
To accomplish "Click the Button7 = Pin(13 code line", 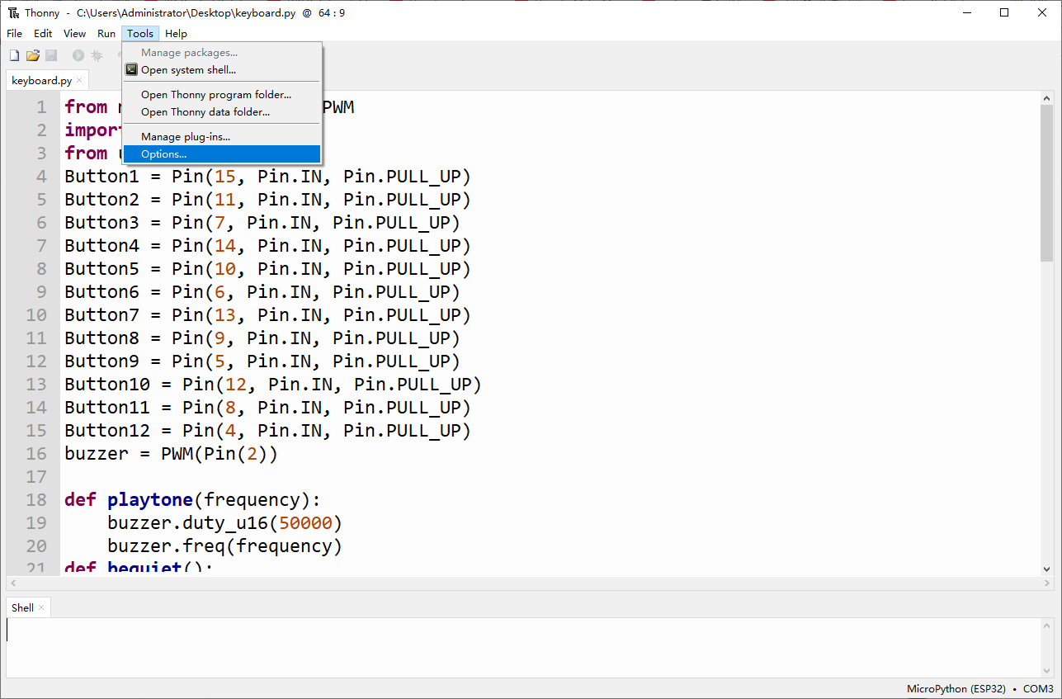I will coord(267,315).
